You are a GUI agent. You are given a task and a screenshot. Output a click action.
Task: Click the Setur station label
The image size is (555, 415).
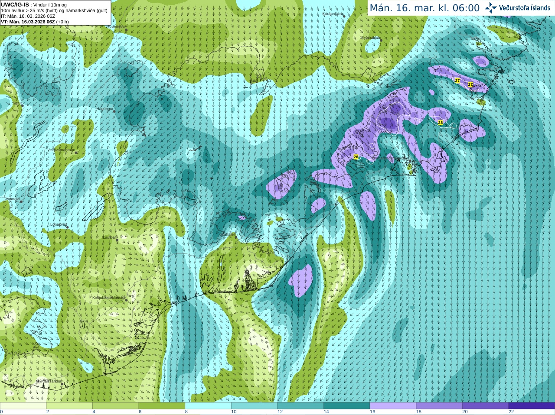click(17, 104)
